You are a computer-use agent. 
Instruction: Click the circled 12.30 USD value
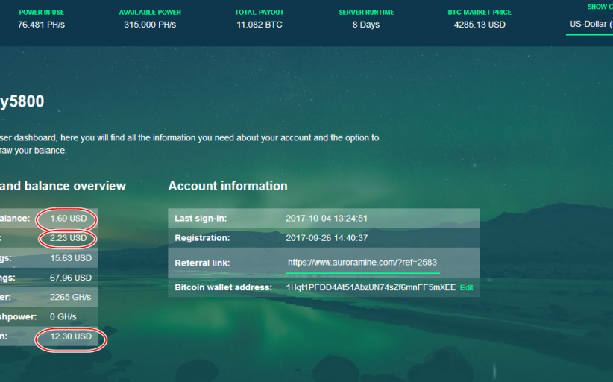[x=71, y=336]
